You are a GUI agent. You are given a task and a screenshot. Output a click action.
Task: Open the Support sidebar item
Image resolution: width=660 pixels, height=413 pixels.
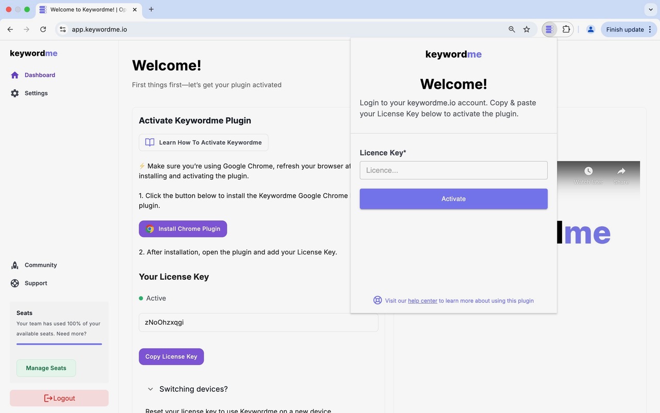click(x=36, y=283)
